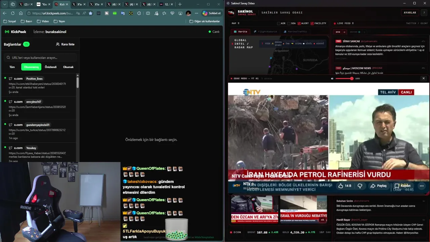
Task: Open the x.com link by Positive_Enes
Action: coord(39,85)
